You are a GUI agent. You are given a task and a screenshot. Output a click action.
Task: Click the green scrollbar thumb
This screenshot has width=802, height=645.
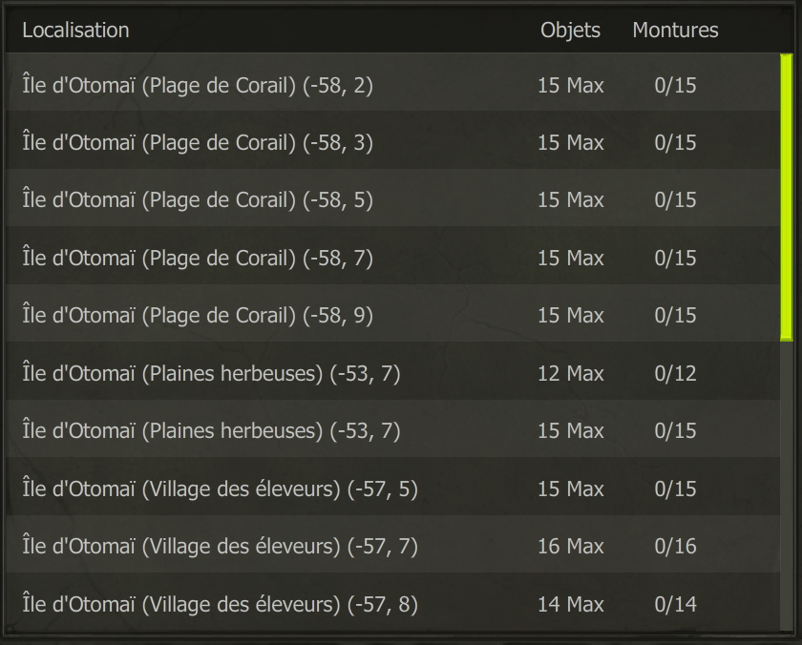[x=786, y=198]
